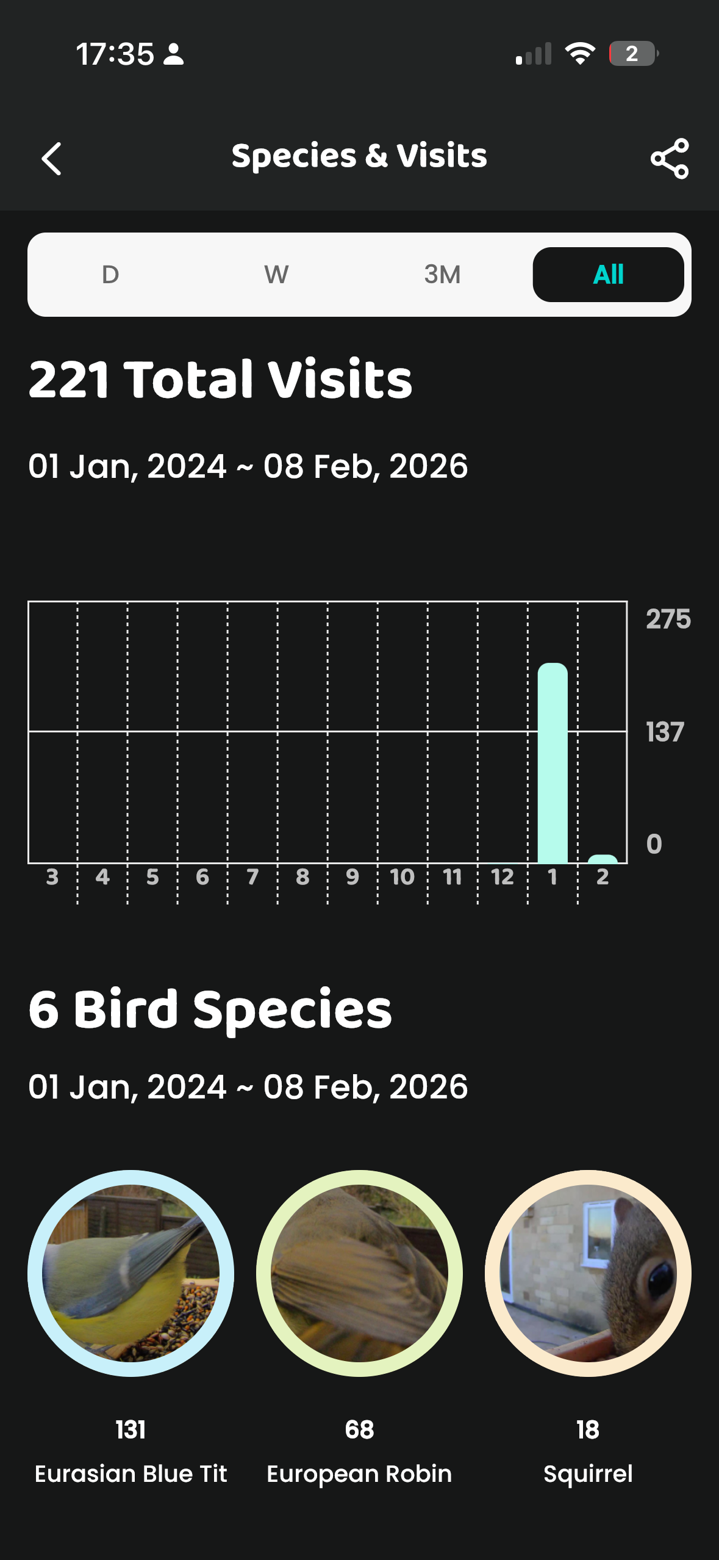The width and height of the screenshot is (719, 1560).
Task: Tap the clock showing 17:35
Action: coord(117,54)
